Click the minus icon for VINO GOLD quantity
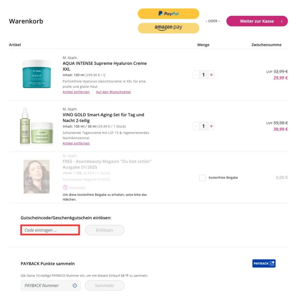Viewport: 305px width, 296px height. [196, 126]
